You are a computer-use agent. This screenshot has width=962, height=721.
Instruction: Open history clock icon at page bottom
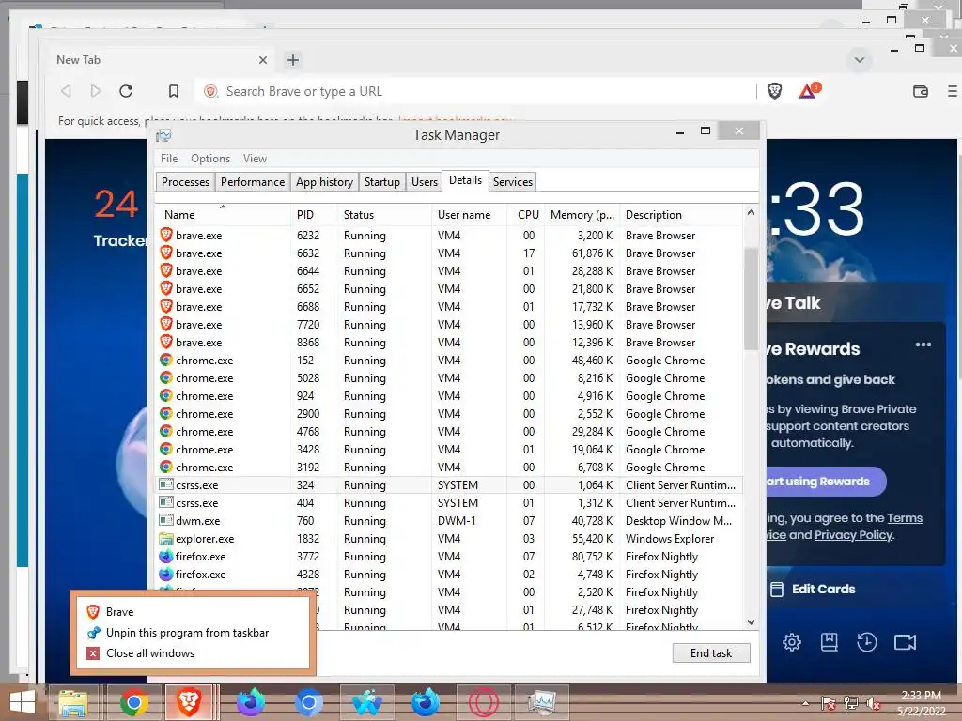pyautogui.click(x=866, y=642)
